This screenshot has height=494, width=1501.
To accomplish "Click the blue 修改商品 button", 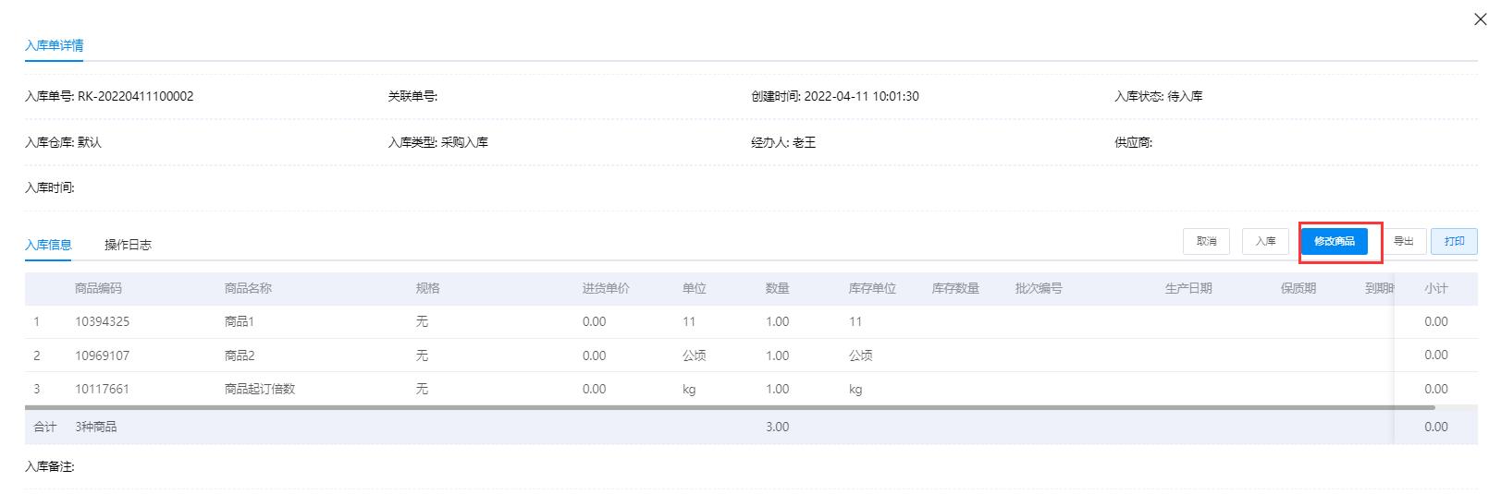I will click(x=1334, y=241).
